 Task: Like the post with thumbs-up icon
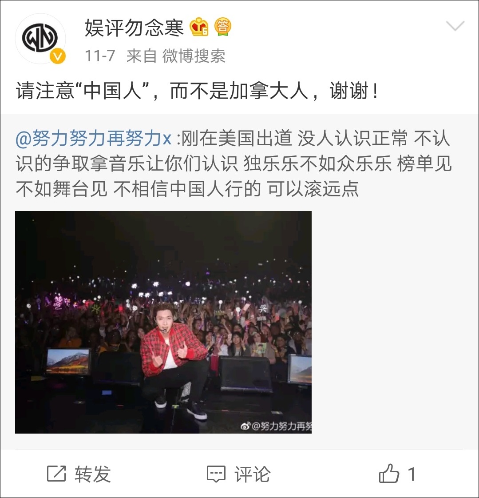389,473
